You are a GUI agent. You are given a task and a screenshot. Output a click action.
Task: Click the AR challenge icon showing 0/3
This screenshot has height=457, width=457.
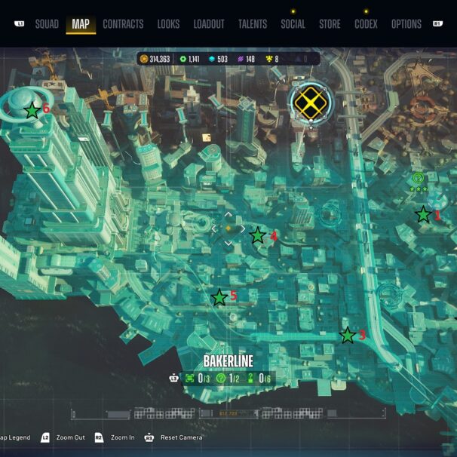click(x=189, y=379)
